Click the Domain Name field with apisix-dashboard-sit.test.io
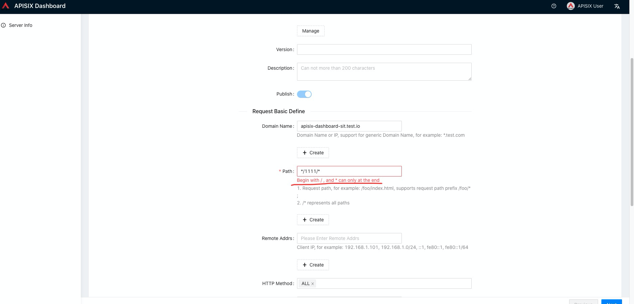This screenshot has height=304, width=634. [x=349, y=126]
